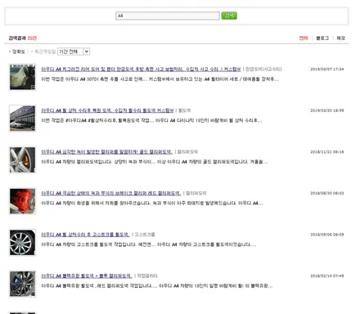Open thumbnail showing the shop building exterior

(x=22, y=119)
